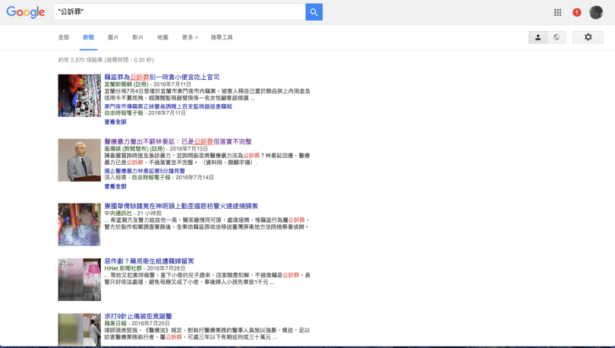Open headline 泰國華僑缺錢竟在神明頭上動歪腦筋
The height and width of the screenshot is (348, 615).
coord(181,206)
